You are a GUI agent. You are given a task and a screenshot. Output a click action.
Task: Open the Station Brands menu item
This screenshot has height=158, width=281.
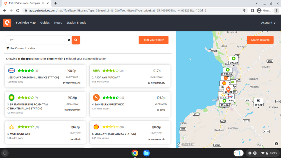click(76, 23)
